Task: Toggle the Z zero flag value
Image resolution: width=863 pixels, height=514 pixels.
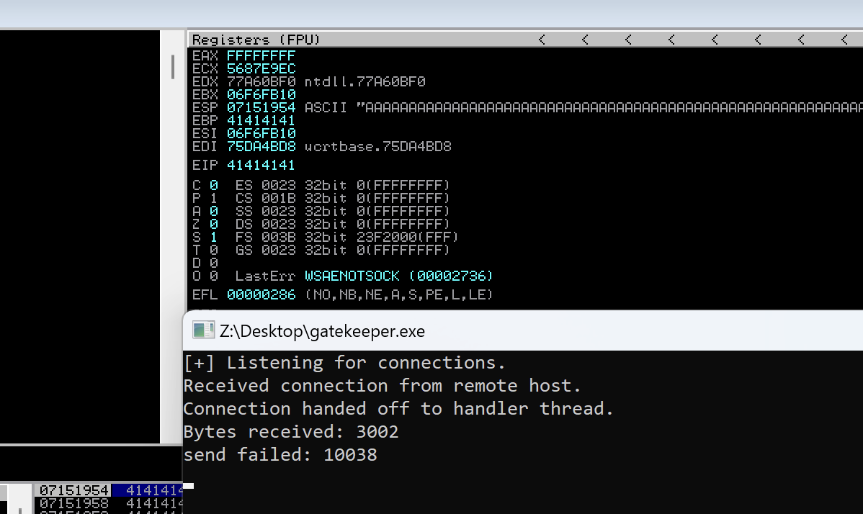Action: [x=213, y=224]
